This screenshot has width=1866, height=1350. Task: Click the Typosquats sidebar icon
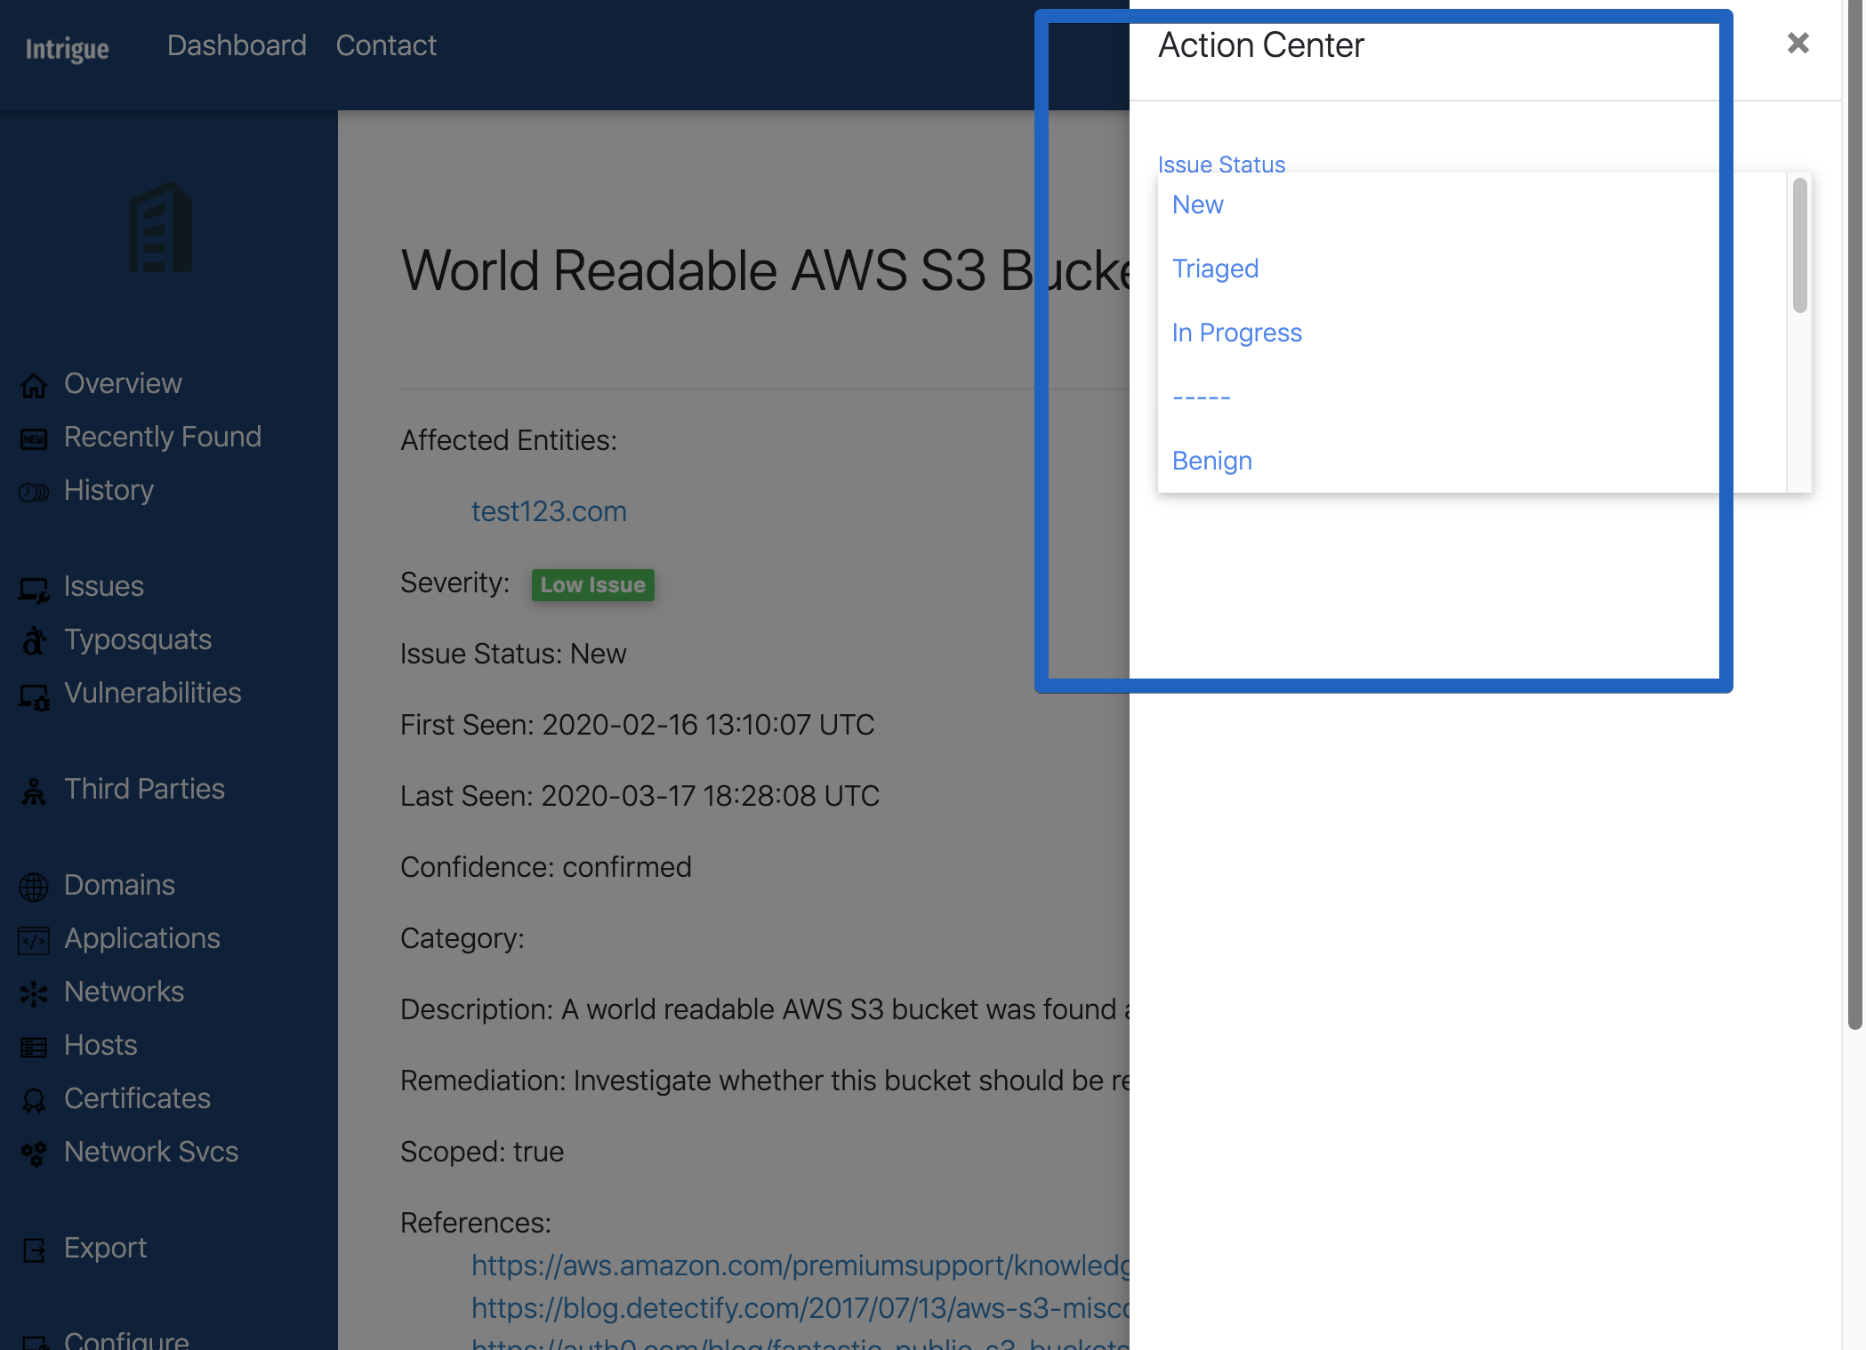(34, 640)
